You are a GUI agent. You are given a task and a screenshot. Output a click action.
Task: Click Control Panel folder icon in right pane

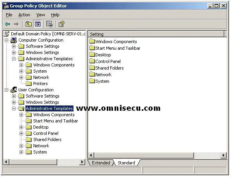[x=92, y=61]
